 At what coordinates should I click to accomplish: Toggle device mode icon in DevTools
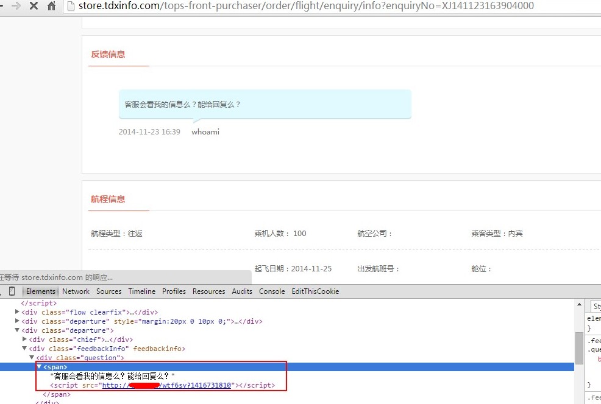[x=12, y=291]
